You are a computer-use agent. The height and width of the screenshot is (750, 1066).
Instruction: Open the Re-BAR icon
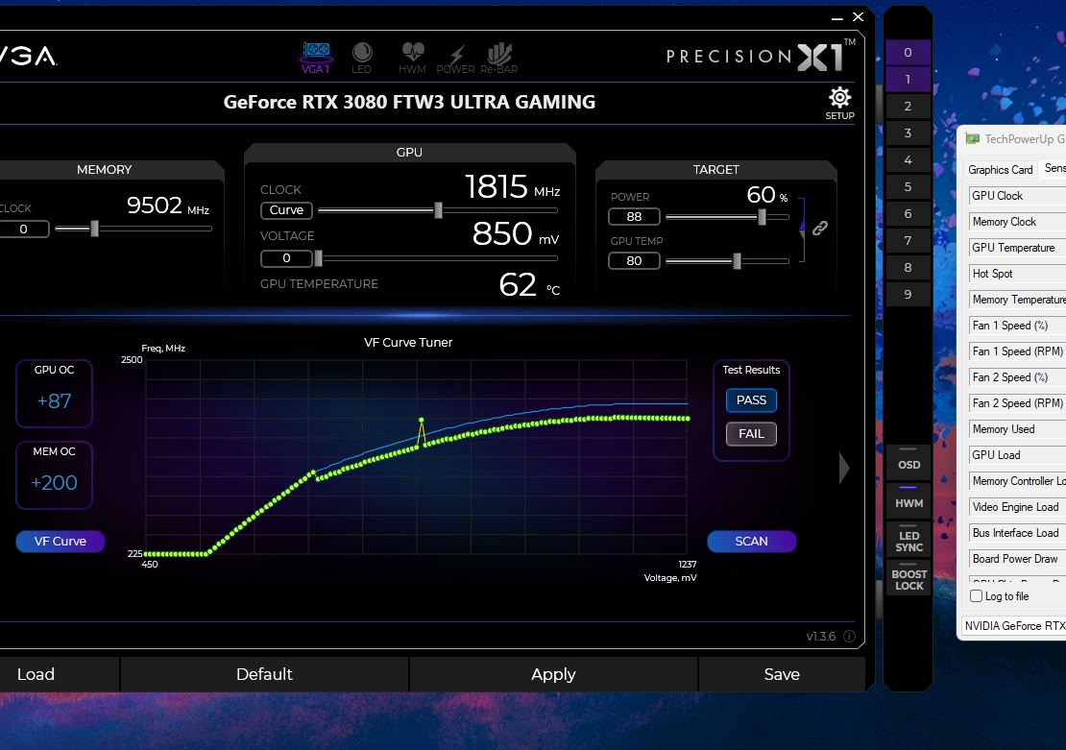499,58
